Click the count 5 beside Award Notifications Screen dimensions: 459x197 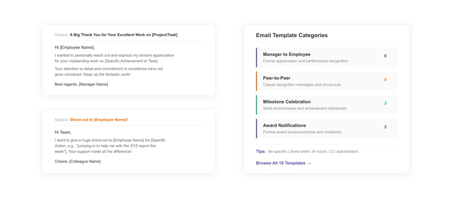385,127
